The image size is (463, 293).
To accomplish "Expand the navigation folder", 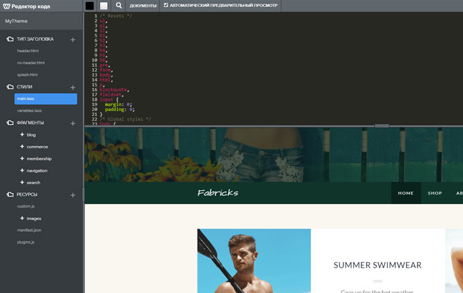I will tap(22, 170).
